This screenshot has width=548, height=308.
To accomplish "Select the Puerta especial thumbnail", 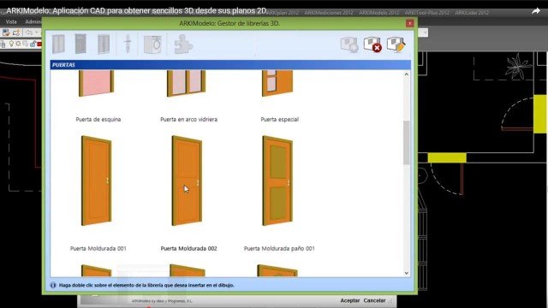I will click(277, 83).
